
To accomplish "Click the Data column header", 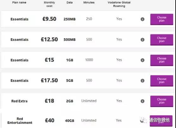I will pos(69,3).
